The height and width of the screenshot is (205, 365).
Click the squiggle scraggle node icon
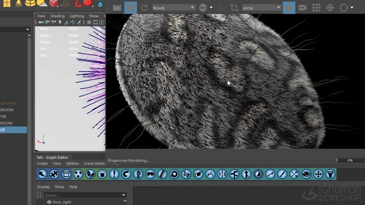186,174
